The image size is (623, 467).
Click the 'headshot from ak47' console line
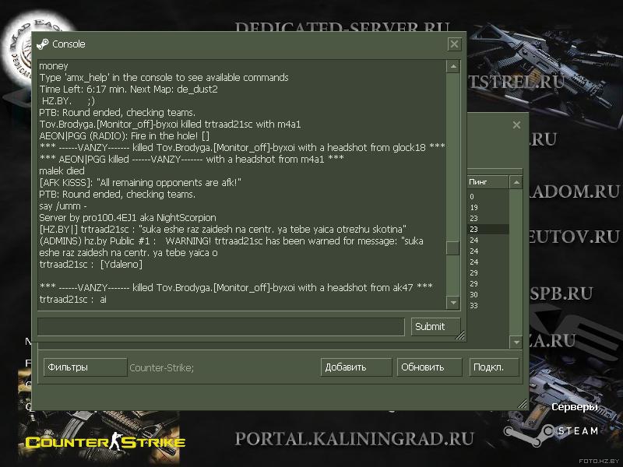[x=236, y=287]
